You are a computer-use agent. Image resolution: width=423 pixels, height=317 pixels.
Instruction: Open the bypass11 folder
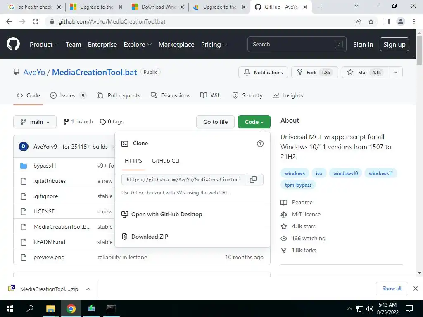(45, 166)
